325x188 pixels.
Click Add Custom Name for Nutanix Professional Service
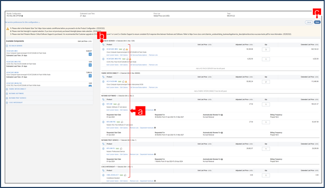112,154
